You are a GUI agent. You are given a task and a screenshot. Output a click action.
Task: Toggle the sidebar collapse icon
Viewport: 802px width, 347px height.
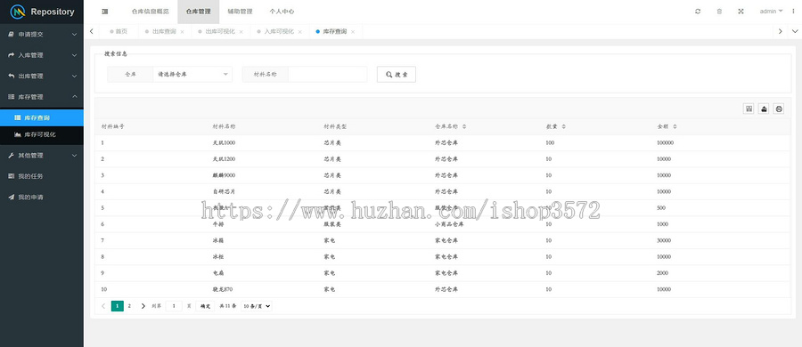(x=105, y=12)
